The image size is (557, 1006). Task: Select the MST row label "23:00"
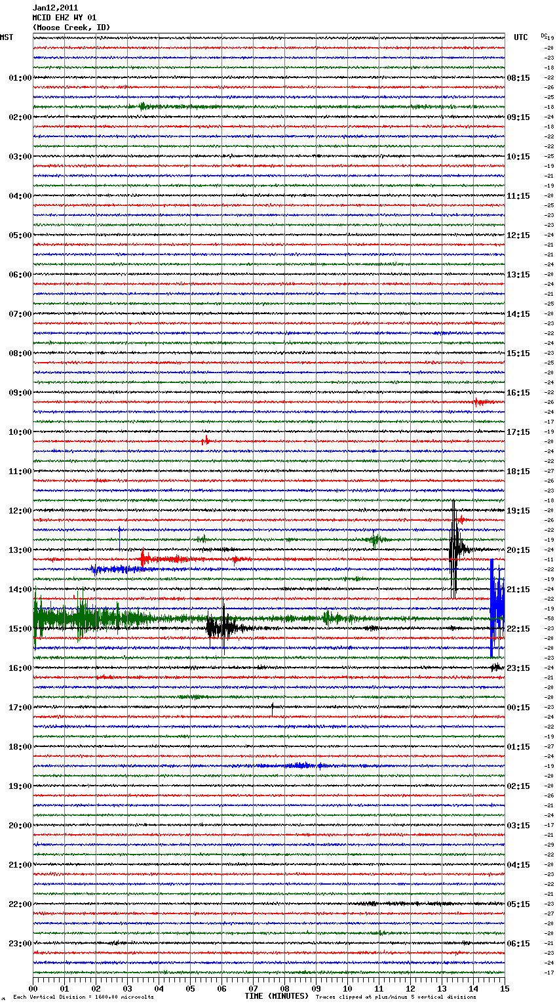(x=20, y=944)
